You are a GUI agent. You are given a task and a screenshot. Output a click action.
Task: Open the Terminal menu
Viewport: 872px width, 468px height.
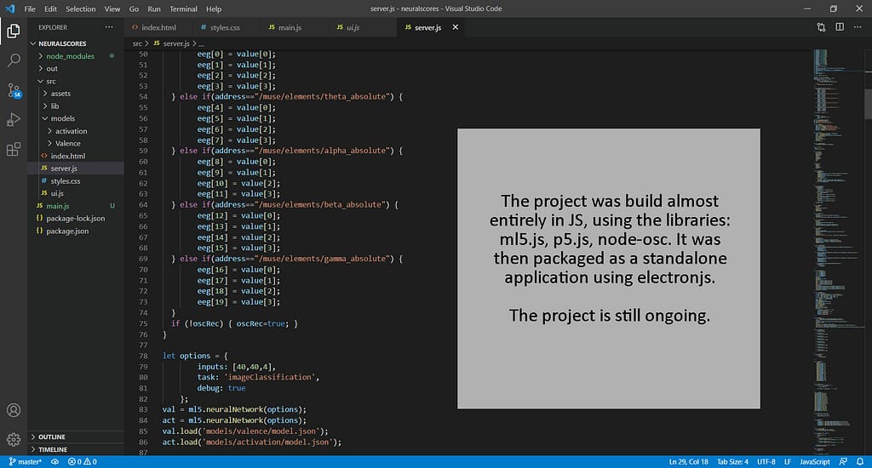(x=183, y=9)
